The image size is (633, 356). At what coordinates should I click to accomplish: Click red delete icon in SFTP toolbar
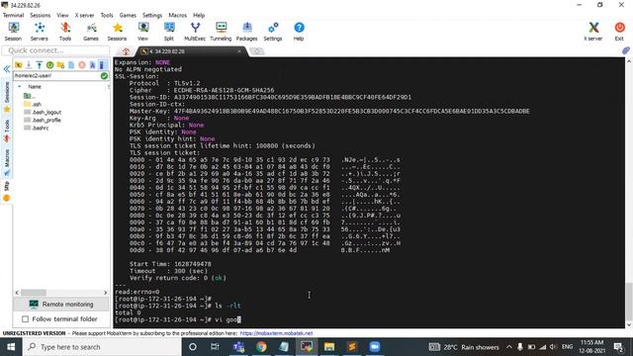(x=82, y=65)
